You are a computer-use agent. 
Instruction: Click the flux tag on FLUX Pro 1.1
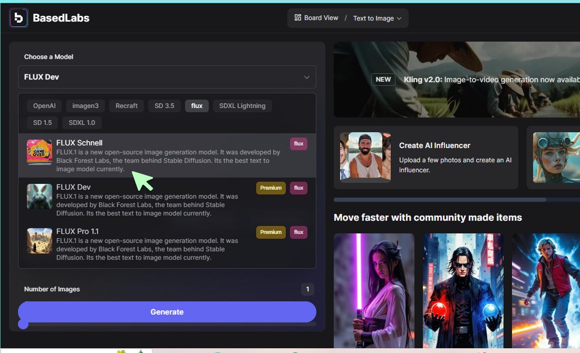298,232
